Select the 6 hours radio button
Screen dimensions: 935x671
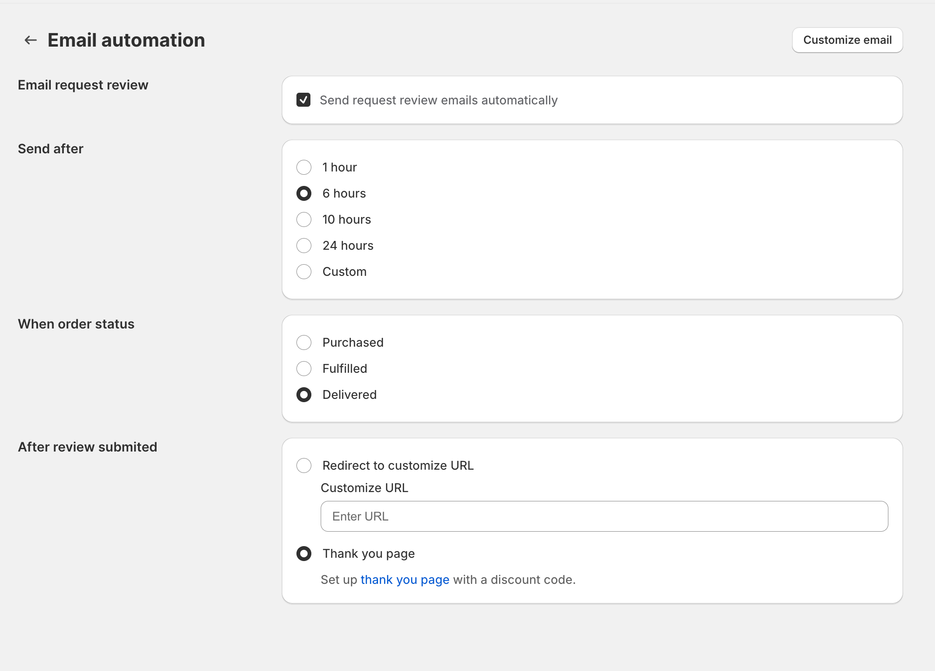(x=304, y=193)
